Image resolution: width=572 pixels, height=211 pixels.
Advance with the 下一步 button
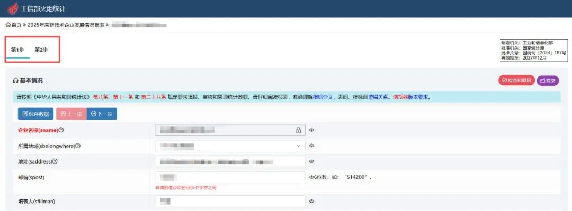pos(102,113)
